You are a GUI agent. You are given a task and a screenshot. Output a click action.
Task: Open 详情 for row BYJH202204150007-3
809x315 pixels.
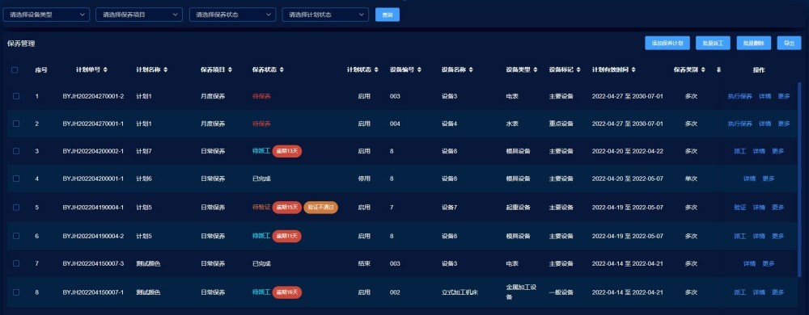pyautogui.click(x=750, y=263)
